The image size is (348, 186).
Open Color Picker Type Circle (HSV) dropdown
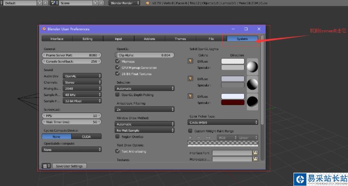[x=223, y=122]
